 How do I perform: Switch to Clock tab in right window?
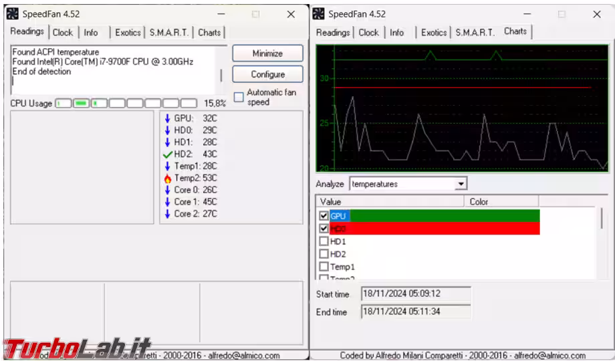point(369,33)
